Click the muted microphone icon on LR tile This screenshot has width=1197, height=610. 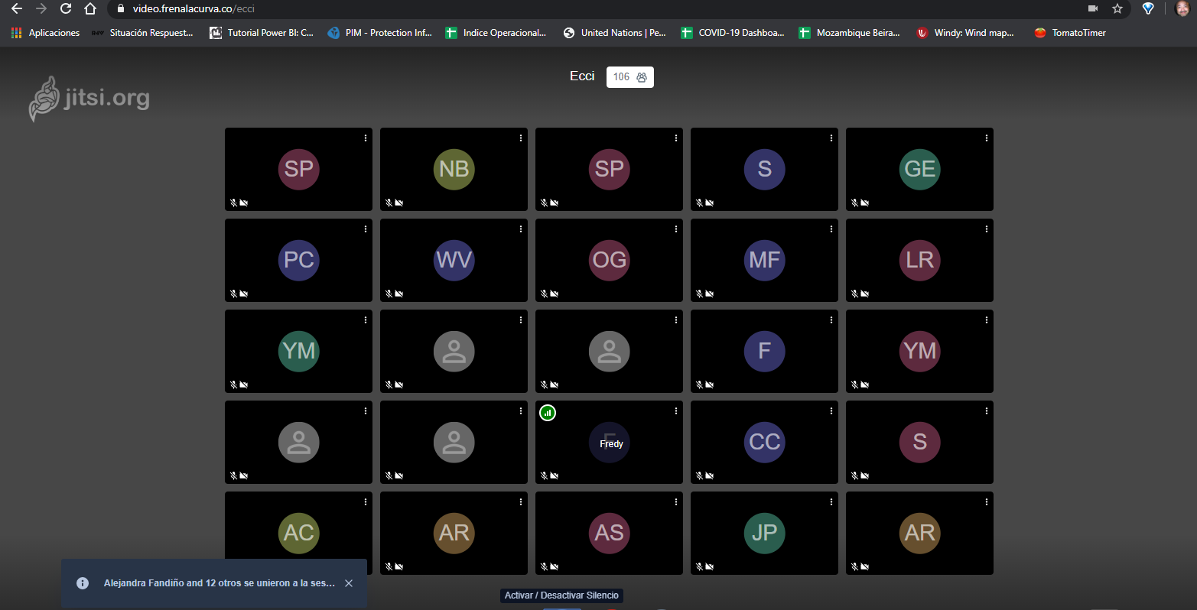pos(855,294)
